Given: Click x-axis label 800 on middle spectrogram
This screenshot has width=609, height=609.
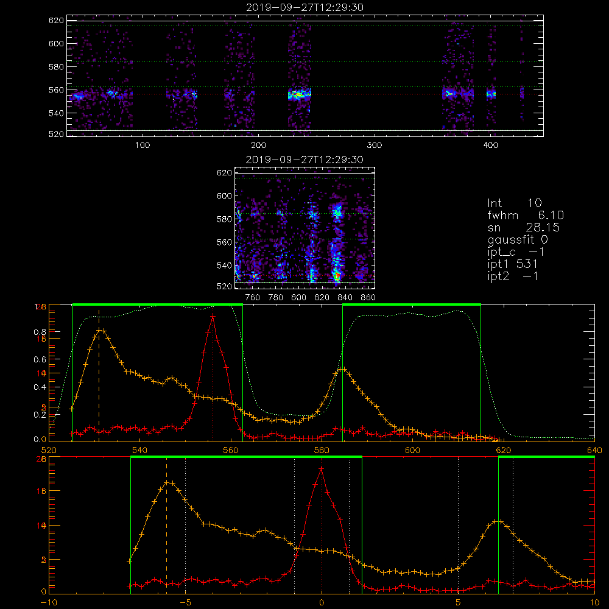Looking at the screenshot, I should (298, 298).
